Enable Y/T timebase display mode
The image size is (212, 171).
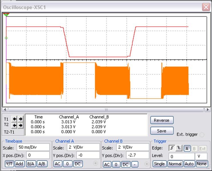pyautogui.click(x=9, y=164)
